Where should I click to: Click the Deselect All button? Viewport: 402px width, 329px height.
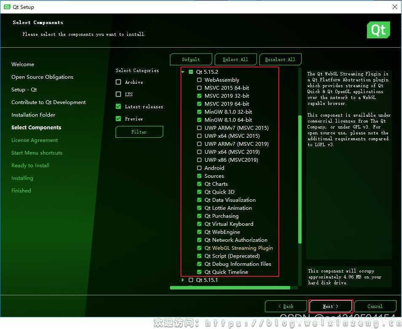(280, 59)
